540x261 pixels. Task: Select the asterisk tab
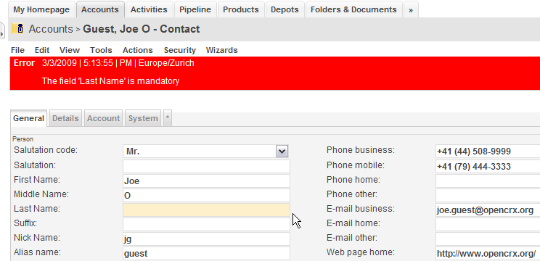coord(168,118)
